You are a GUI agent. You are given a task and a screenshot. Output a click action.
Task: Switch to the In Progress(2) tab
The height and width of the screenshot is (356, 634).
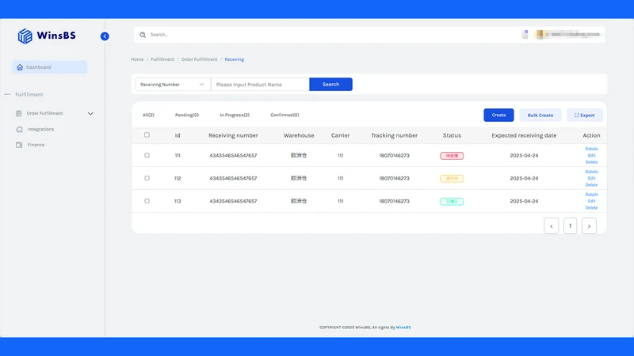[235, 115]
